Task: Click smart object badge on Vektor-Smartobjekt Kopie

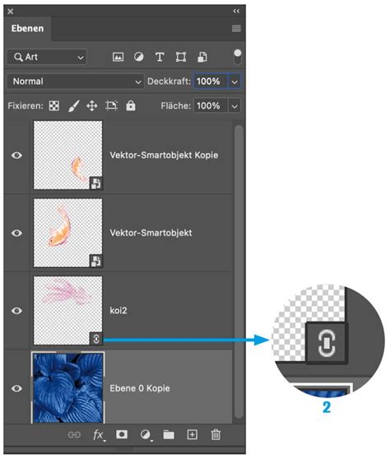Action: point(96,183)
